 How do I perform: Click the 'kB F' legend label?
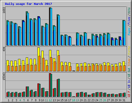[129, 94]
